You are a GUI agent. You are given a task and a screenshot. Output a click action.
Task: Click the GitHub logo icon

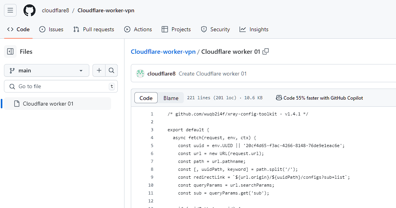[30, 10]
